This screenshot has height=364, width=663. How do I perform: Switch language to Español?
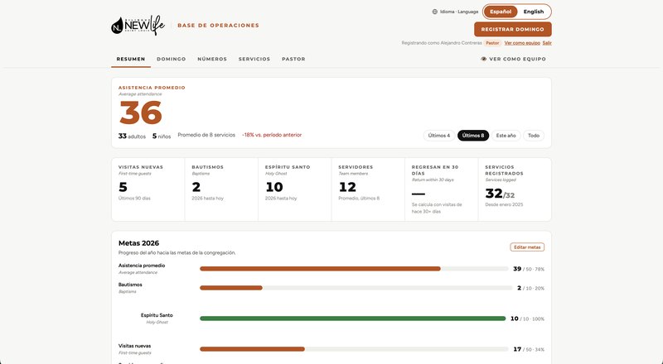tap(501, 12)
